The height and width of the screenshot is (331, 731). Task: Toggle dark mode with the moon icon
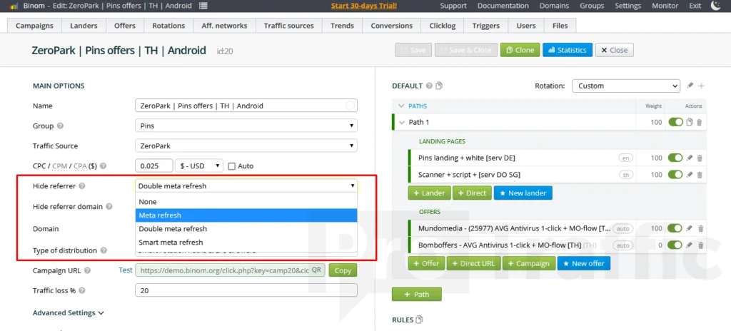click(x=715, y=6)
